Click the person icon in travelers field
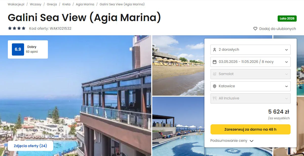Viewport: 304px width, 156px height. [x=215, y=50]
